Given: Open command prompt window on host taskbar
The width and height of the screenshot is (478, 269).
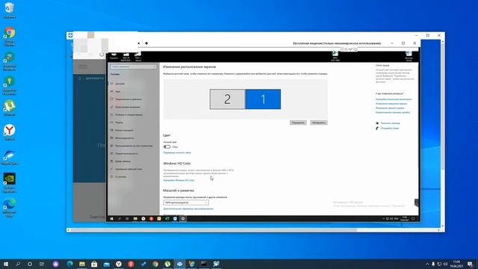Looking at the screenshot, I should (x=204, y=264).
